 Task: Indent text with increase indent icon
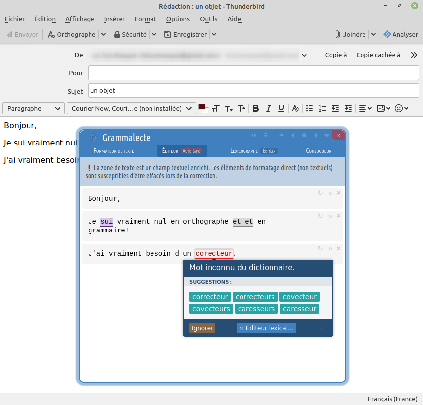(x=348, y=109)
